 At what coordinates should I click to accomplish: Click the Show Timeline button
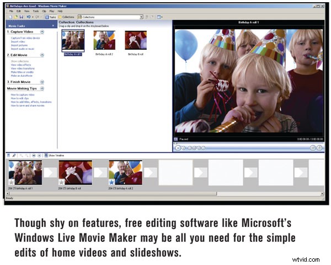[x=54, y=156]
